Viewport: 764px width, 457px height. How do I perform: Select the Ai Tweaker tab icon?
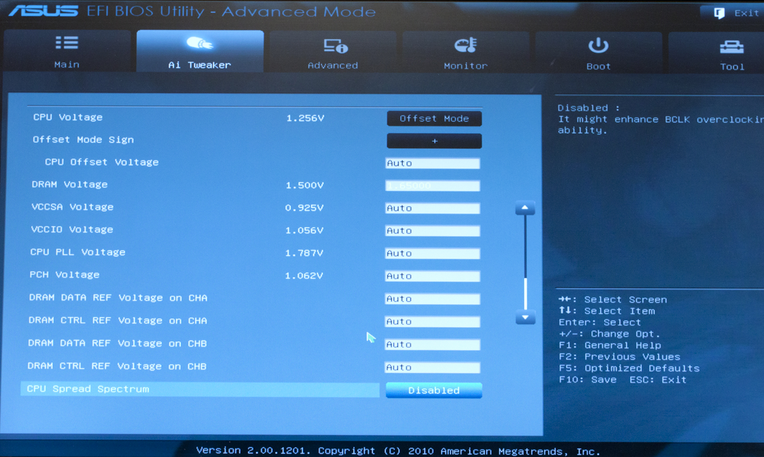click(200, 44)
